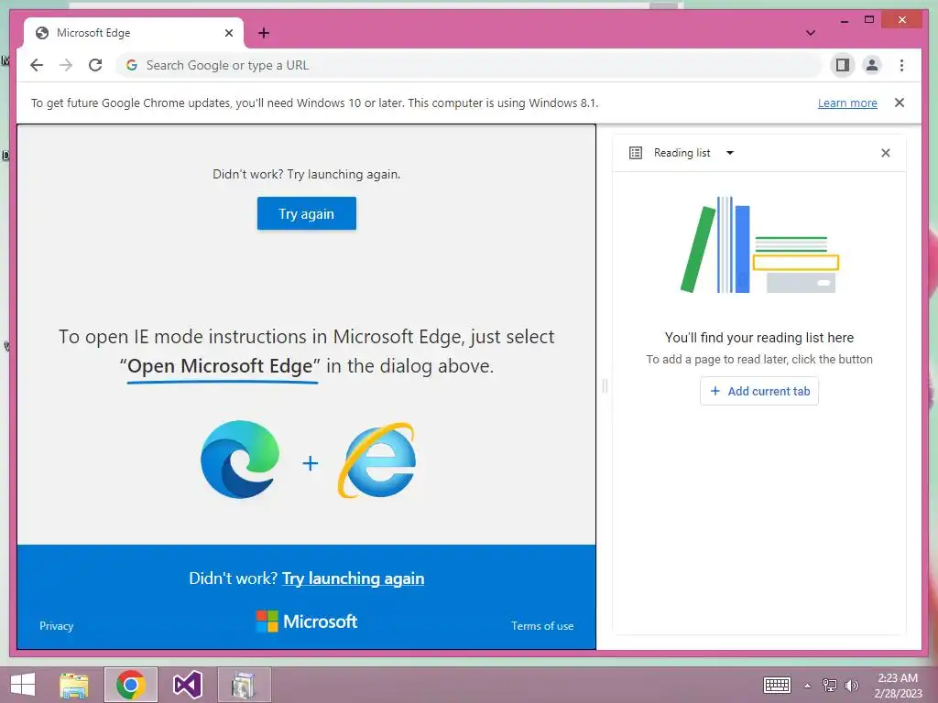The image size is (938, 703).
Task: Open the Windows Start button
Action: click(x=23, y=685)
